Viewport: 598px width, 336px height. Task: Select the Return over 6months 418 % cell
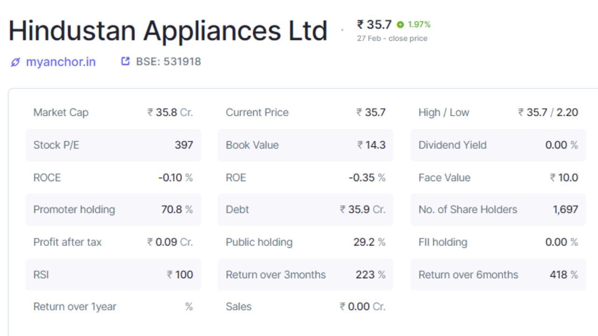point(498,275)
